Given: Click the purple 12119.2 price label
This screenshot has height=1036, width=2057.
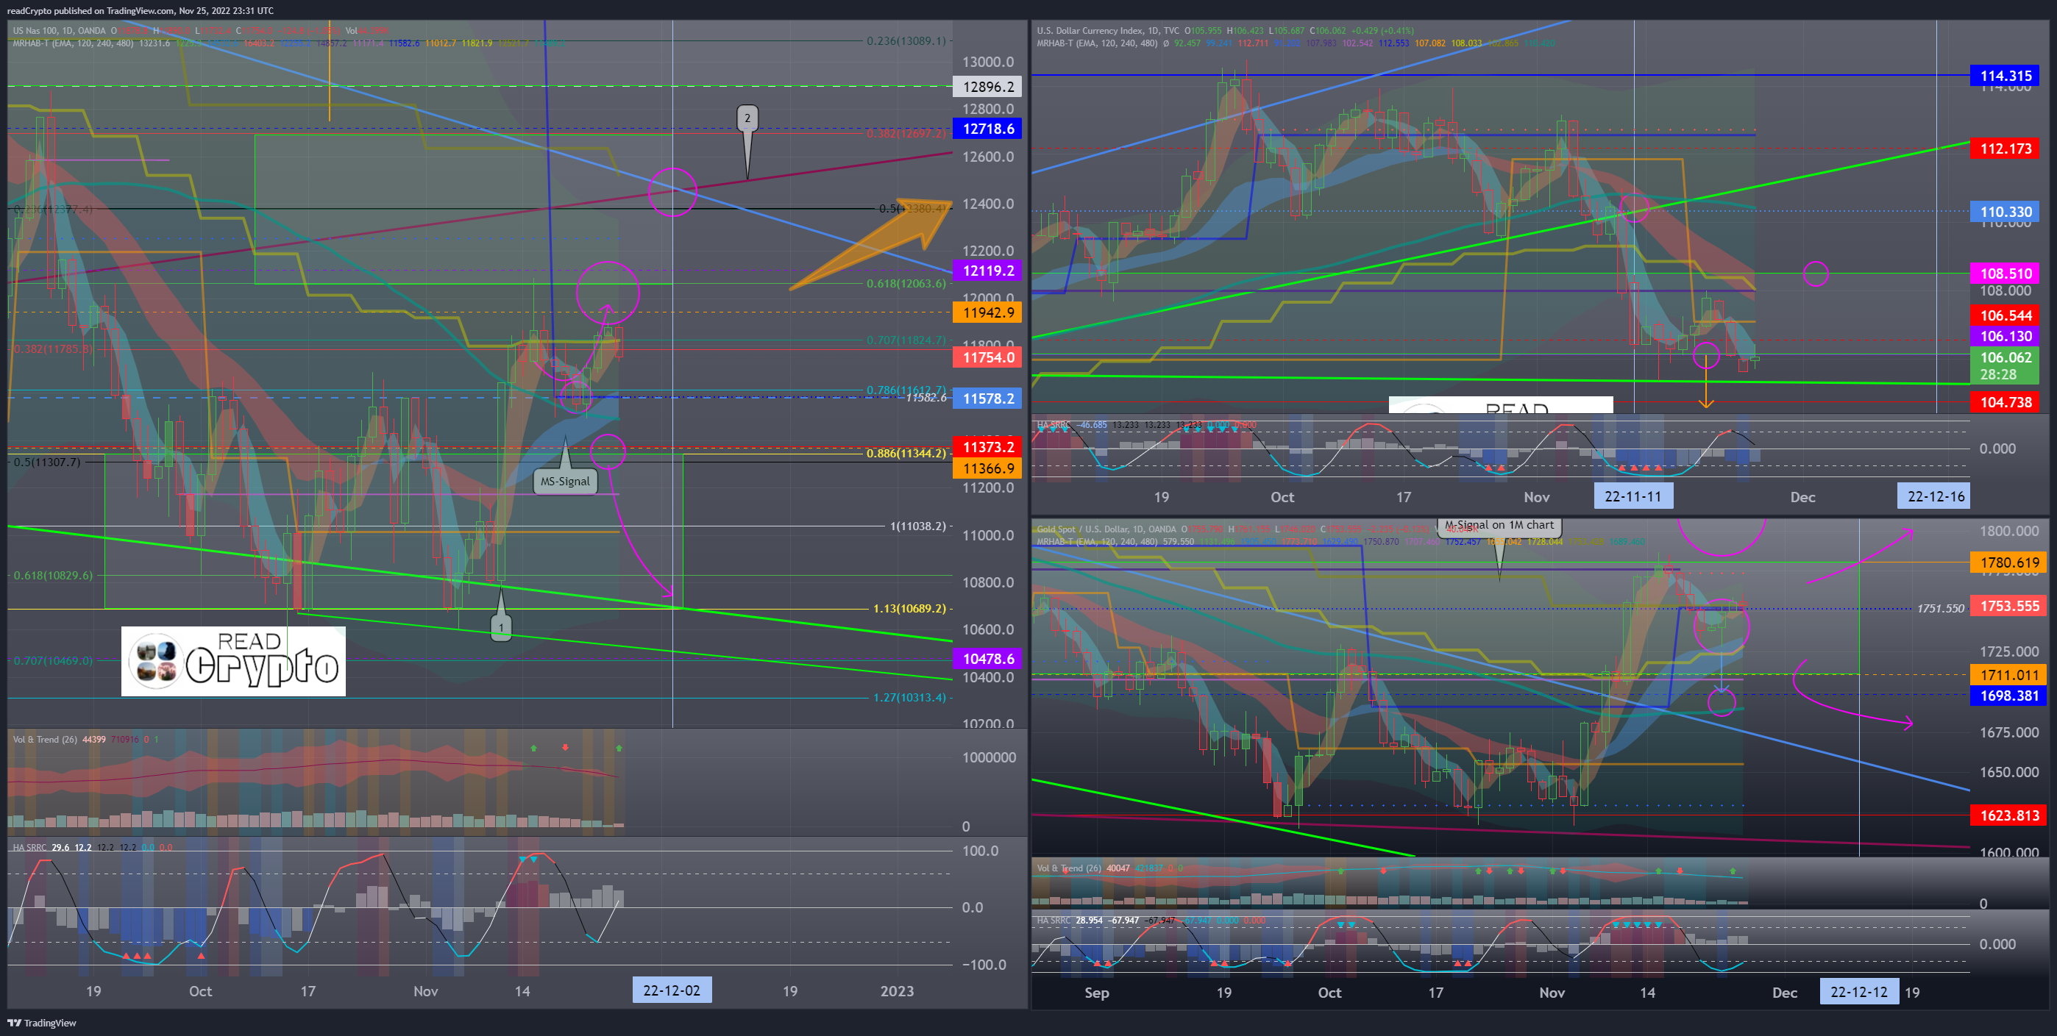Looking at the screenshot, I should point(988,271).
